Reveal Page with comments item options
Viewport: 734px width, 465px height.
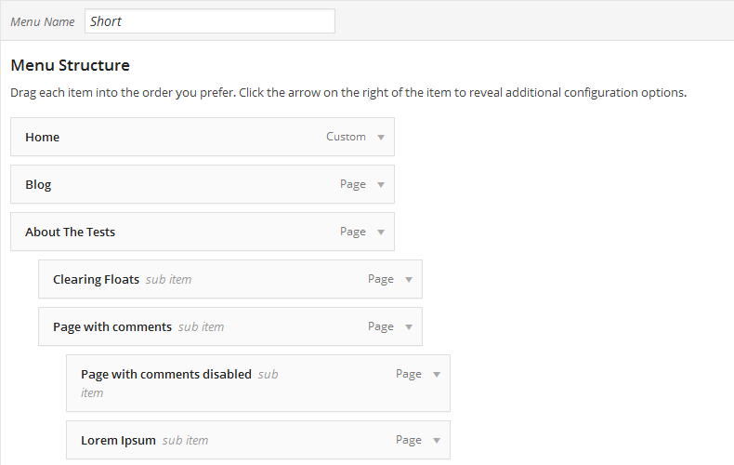(409, 326)
